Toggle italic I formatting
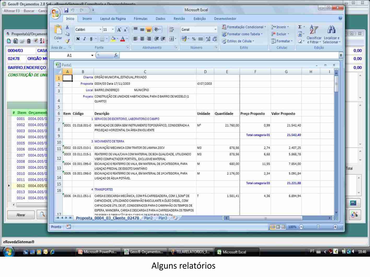370x277 pixels. point(85,39)
